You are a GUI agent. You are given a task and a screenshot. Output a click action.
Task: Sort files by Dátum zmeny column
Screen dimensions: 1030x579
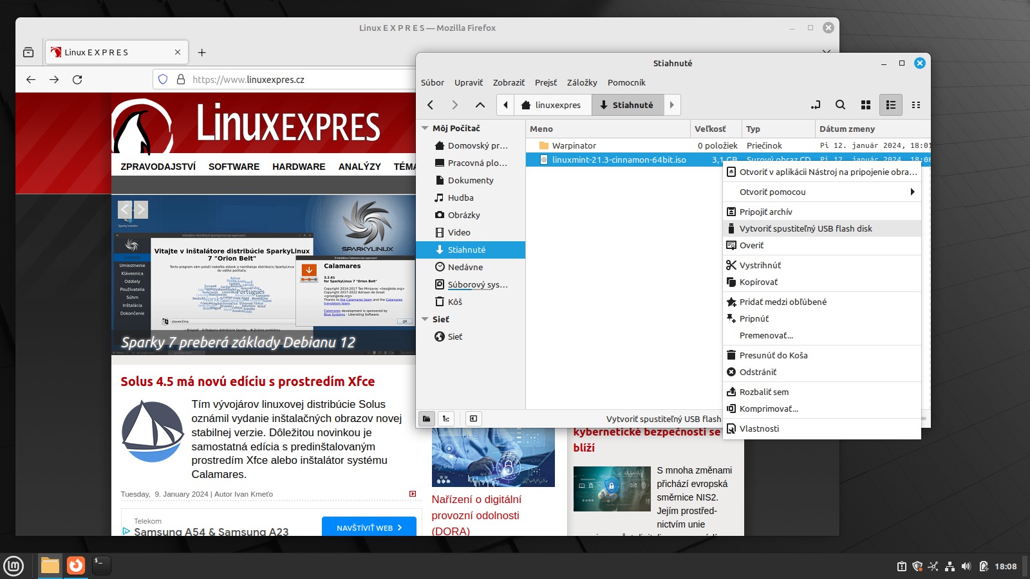pyautogui.click(x=872, y=129)
